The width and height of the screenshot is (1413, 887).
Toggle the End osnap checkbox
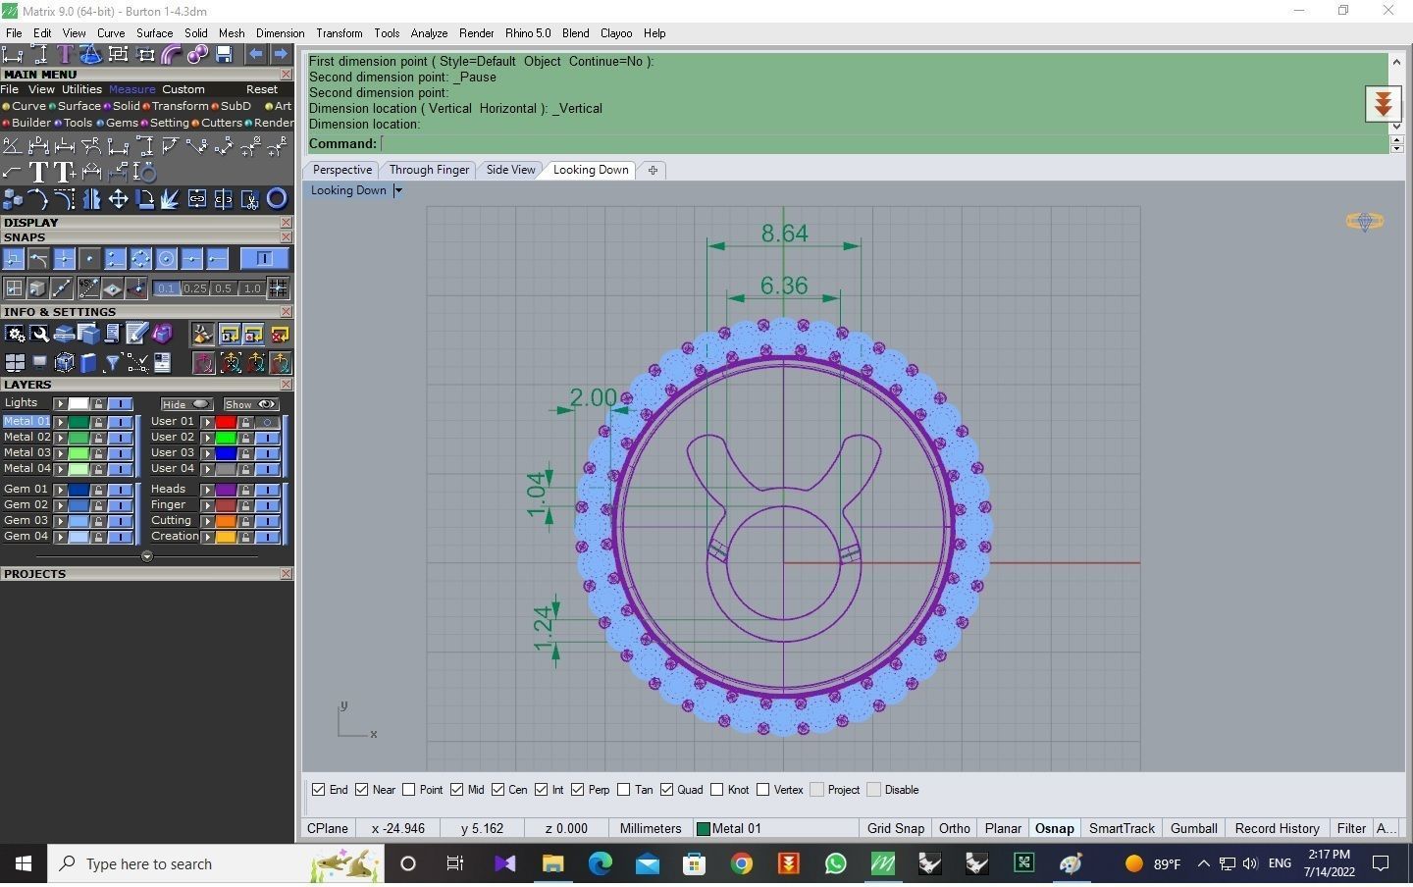(x=318, y=790)
